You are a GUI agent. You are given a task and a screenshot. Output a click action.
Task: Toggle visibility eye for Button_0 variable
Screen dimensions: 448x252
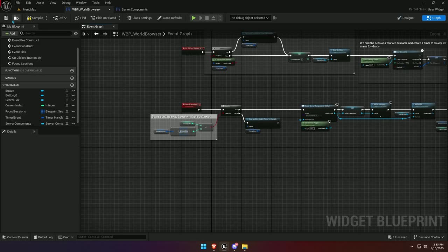pos(73,95)
